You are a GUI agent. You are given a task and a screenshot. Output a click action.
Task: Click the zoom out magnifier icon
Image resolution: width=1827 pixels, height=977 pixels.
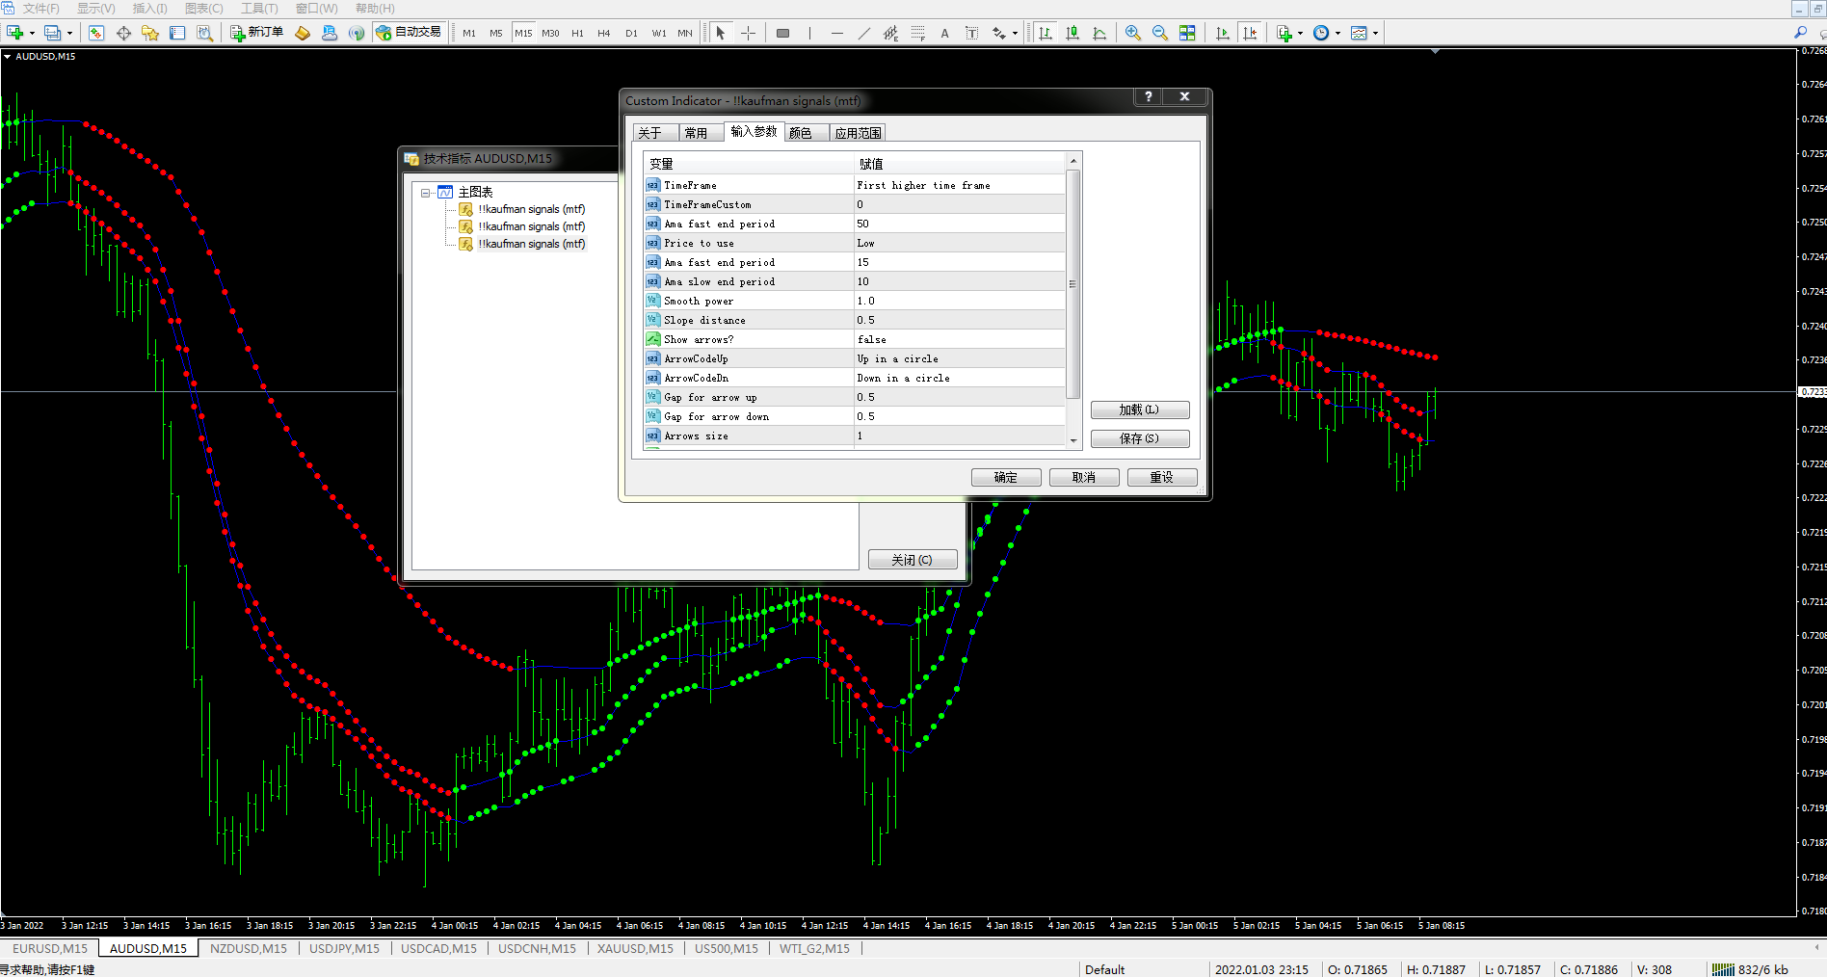[x=1160, y=33]
